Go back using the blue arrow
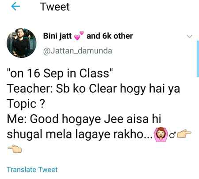 (15, 7)
